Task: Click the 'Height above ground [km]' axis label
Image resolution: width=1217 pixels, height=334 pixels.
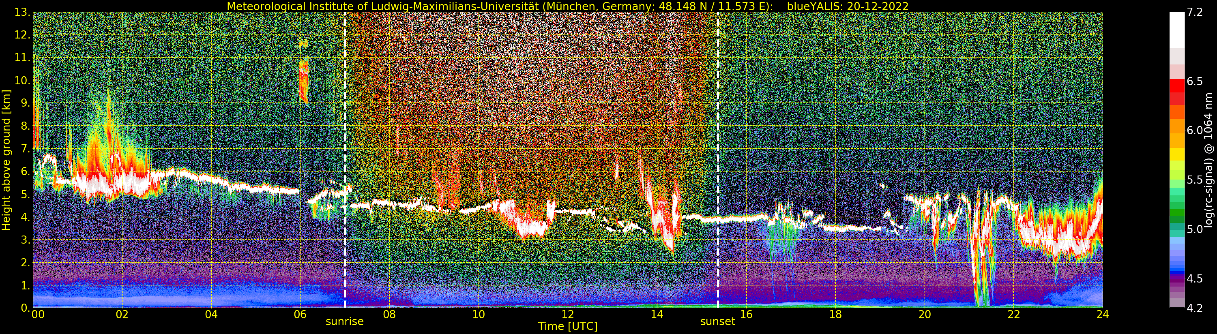Action: click(6, 160)
